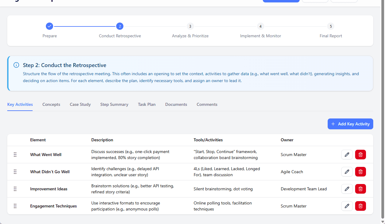The width and height of the screenshot is (385, 224).
Task: Click trash icon for Engagement Techniques
Action: 360,206
